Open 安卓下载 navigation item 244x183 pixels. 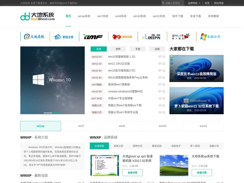pyautogui.click(x=196, y=16)
